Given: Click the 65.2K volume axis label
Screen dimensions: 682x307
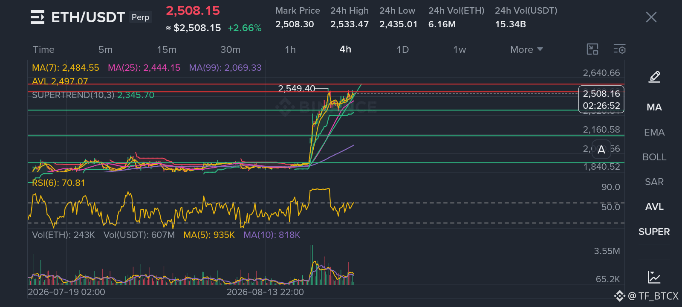Looking at the screenshot, I should pos(608,279).
